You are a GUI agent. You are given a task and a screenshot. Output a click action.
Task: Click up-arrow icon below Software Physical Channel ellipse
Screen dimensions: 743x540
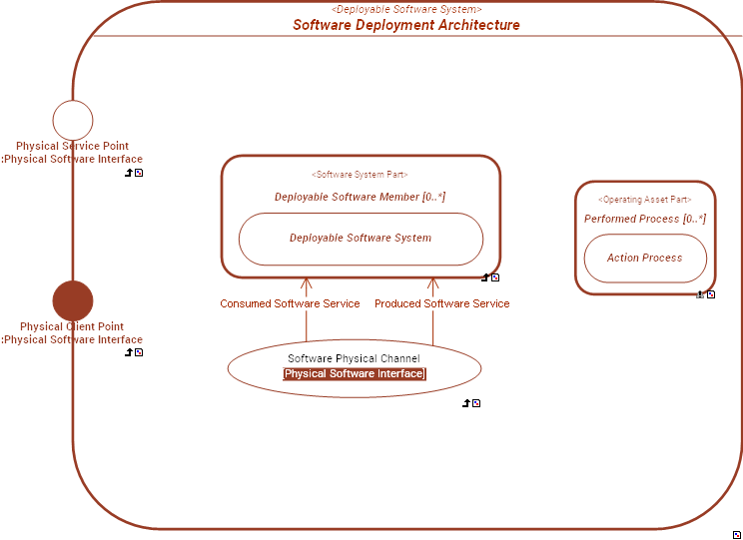(x=466, y=403)
